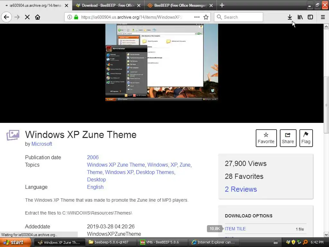
Task: Open the Zune topic link
Action: click(x=185, y=165)
